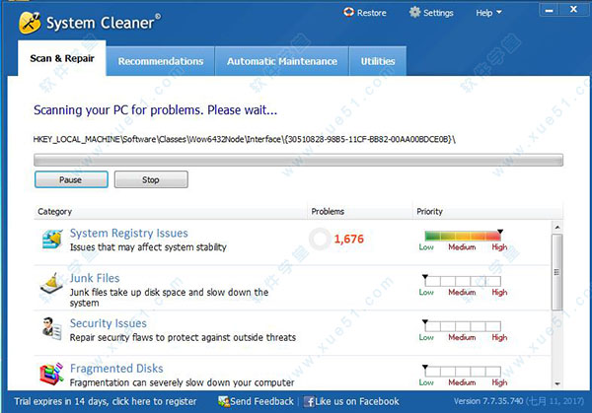Click the System Cleaner logo icon
Viewport: 592px width, 413px height.
coord(30,23)
